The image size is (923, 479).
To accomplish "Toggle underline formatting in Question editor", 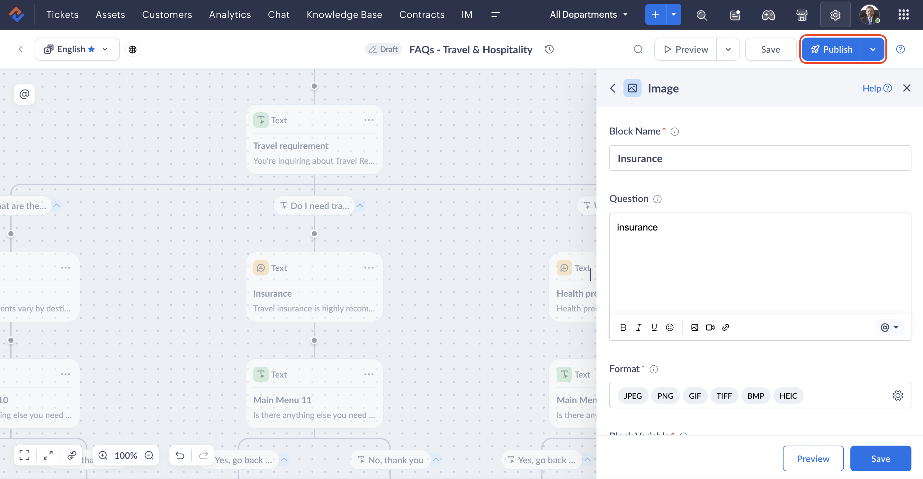I will pos(654,327).
